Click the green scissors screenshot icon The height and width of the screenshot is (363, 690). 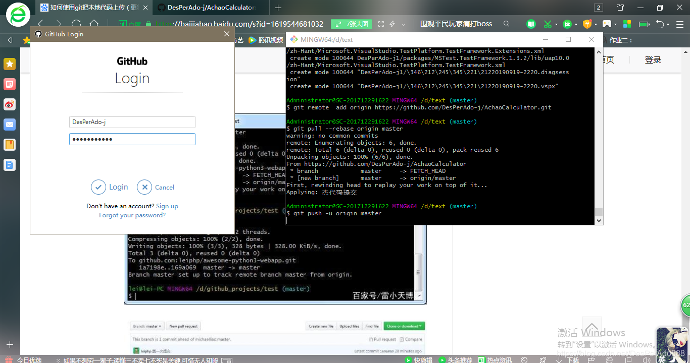pos(548,24)
